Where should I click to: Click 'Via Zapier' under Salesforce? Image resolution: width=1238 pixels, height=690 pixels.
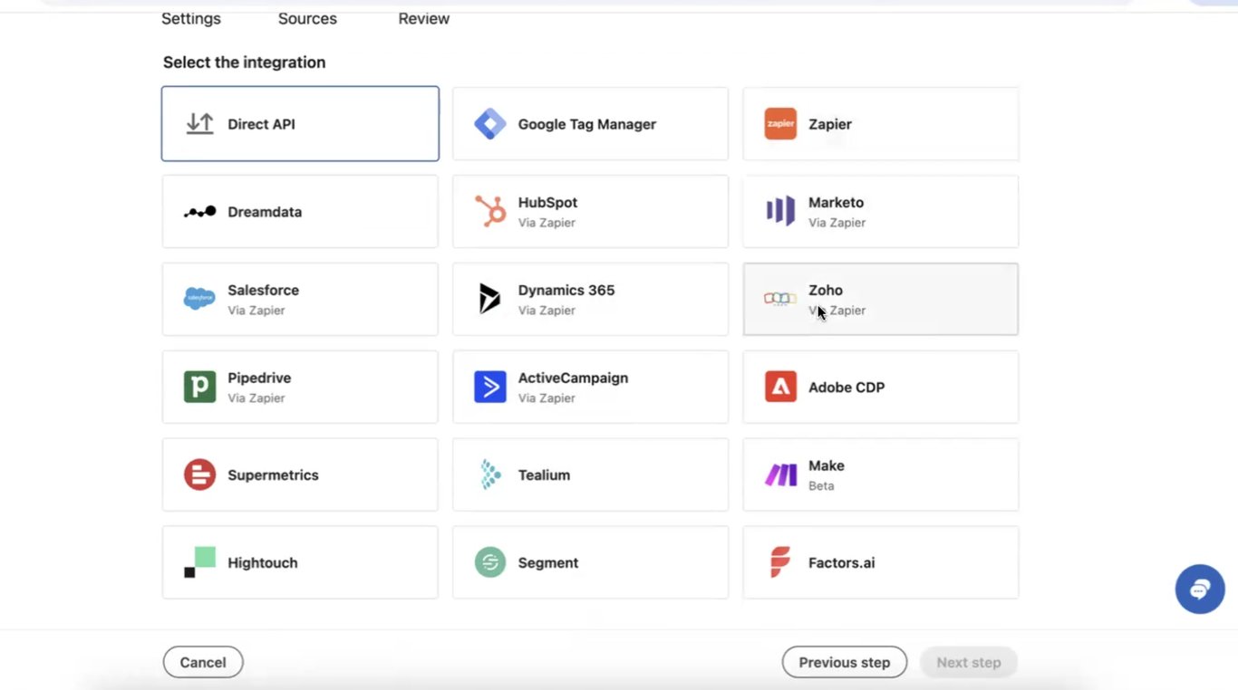pyautogui.click(x=256, y=311)
